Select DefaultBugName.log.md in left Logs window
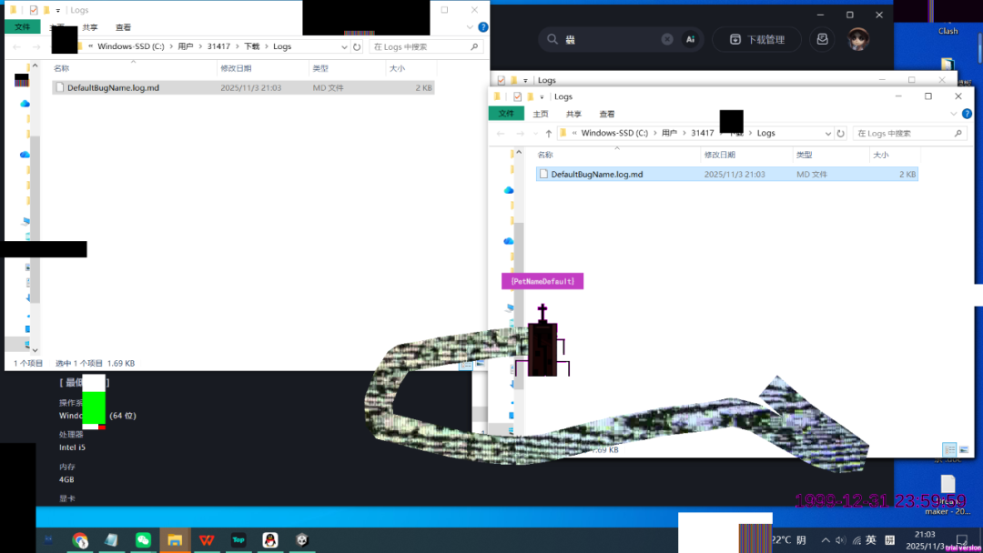Screen dimensions: 983x553 (x=243, y=87)
